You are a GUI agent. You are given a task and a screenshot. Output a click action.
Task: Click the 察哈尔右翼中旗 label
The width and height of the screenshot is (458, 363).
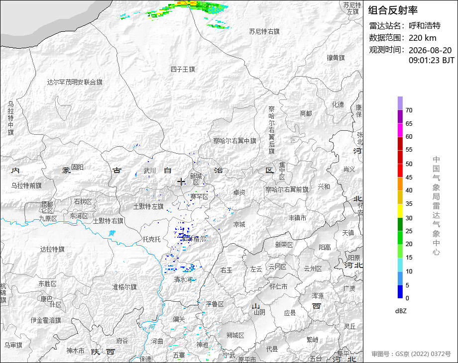234,141
